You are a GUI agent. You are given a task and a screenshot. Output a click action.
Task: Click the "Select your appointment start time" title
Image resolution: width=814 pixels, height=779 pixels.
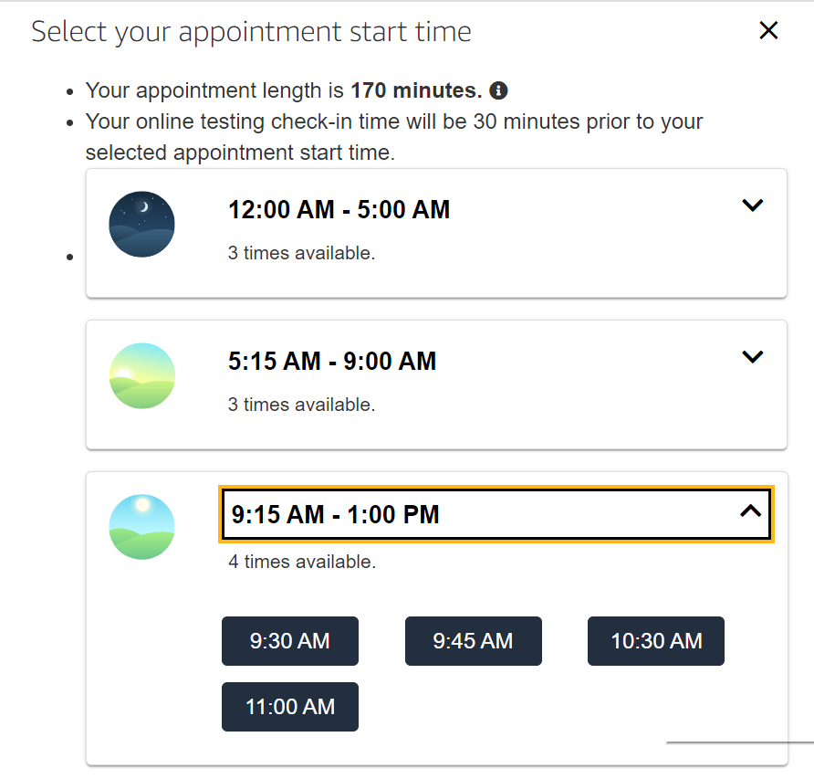(x=251, y=32)
